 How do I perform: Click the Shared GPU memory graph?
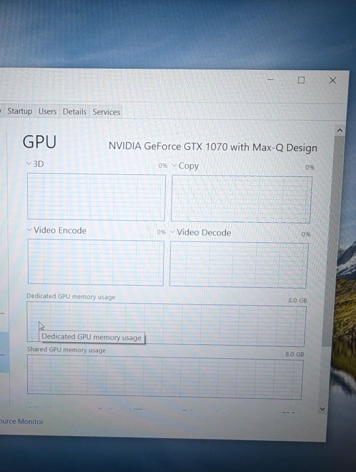165,376
